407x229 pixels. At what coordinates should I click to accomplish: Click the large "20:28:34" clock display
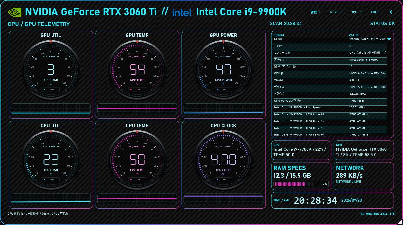315,200
